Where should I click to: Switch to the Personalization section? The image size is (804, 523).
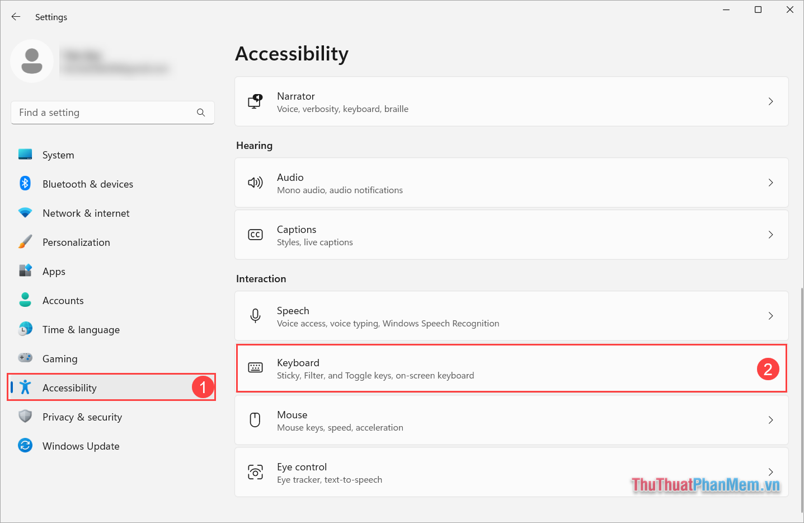point(76,242)
